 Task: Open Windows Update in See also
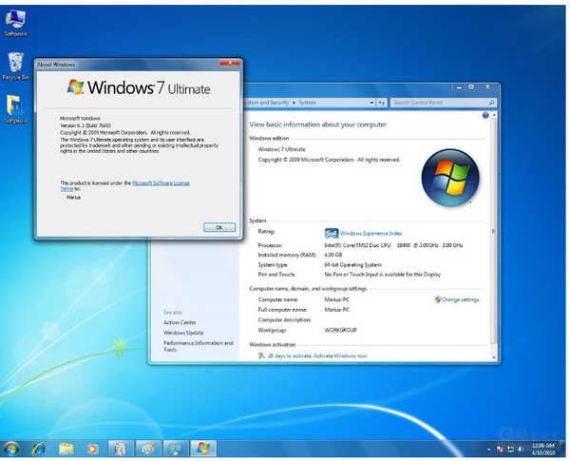183,333
